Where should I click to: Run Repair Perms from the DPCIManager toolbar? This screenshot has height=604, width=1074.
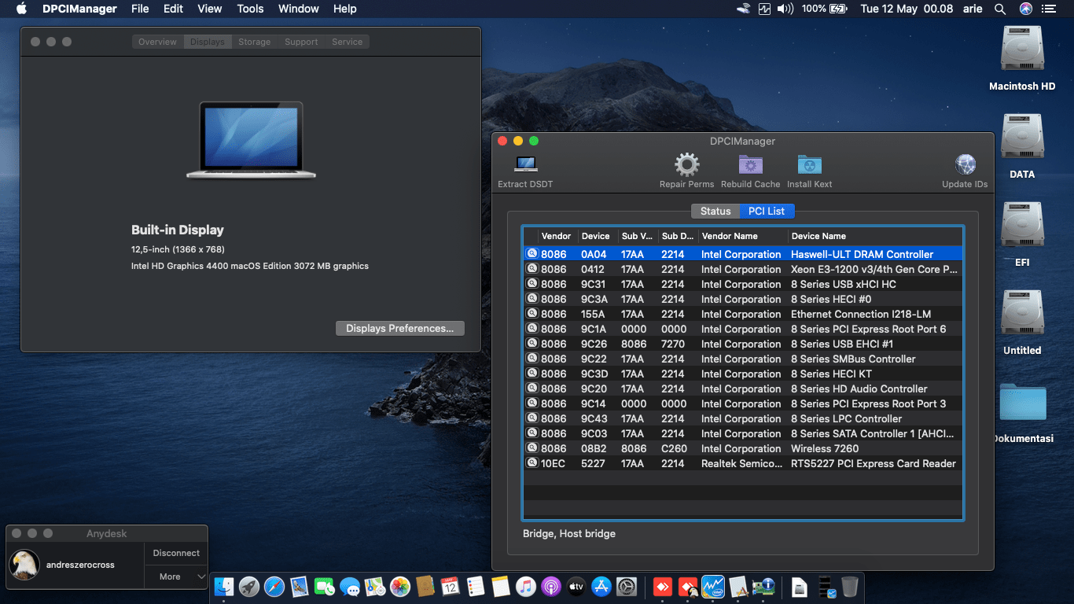point(687,164)
